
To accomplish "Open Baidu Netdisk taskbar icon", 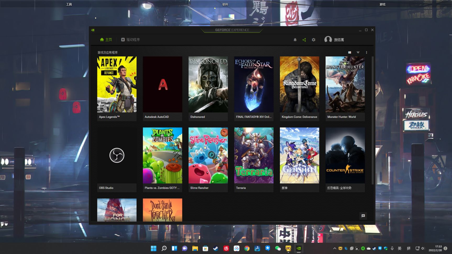I will click(x=236, y=248).
